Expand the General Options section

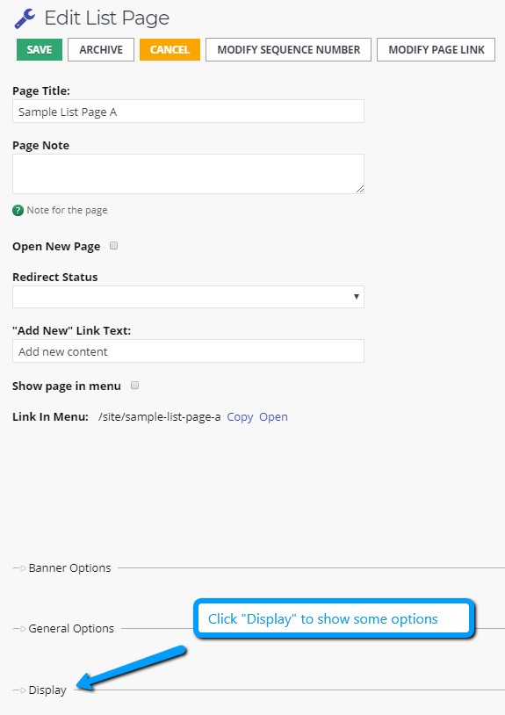(71, 629)
